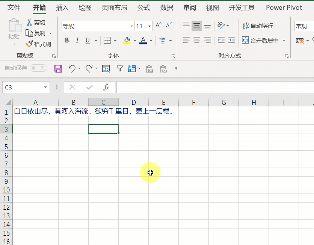Click Merge and Center (合并后居中)
Image resolution: width=314 pixels, height=245 pixels.
(260, 40)
